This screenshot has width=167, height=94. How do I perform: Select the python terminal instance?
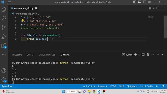coord(127,55)
